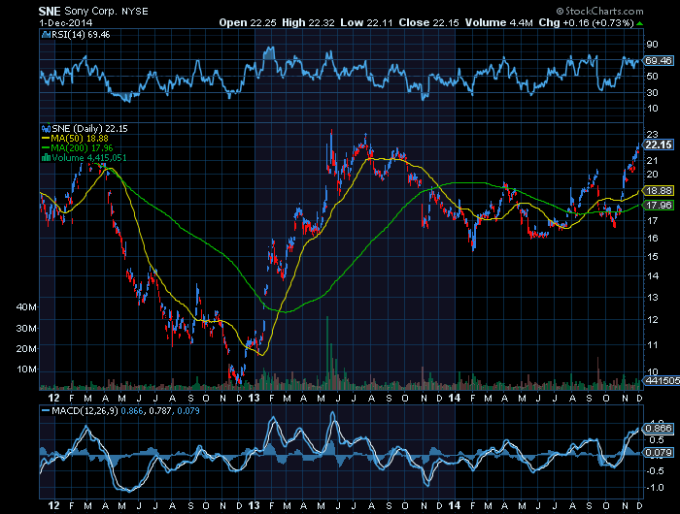Click the Sony Corp. company name

(90, 12)
